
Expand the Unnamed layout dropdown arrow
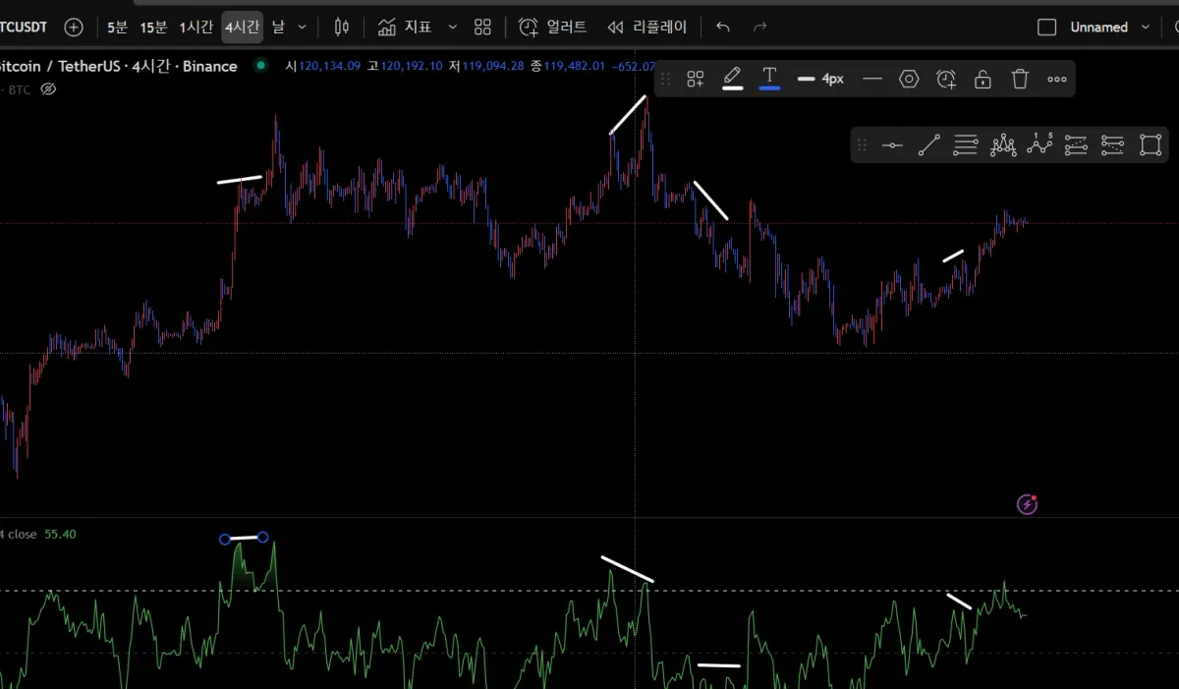[x=1146, y=28]
